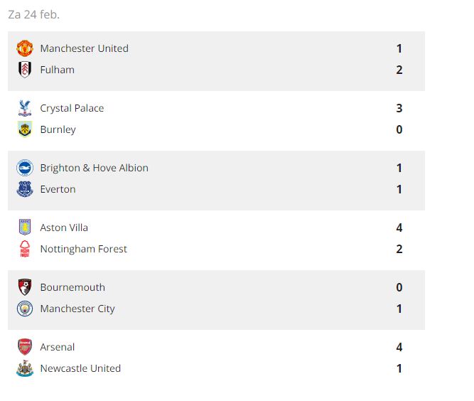Open the Manchester United team name
Screen dimensions: 474x401
click(x=84, y=48)
